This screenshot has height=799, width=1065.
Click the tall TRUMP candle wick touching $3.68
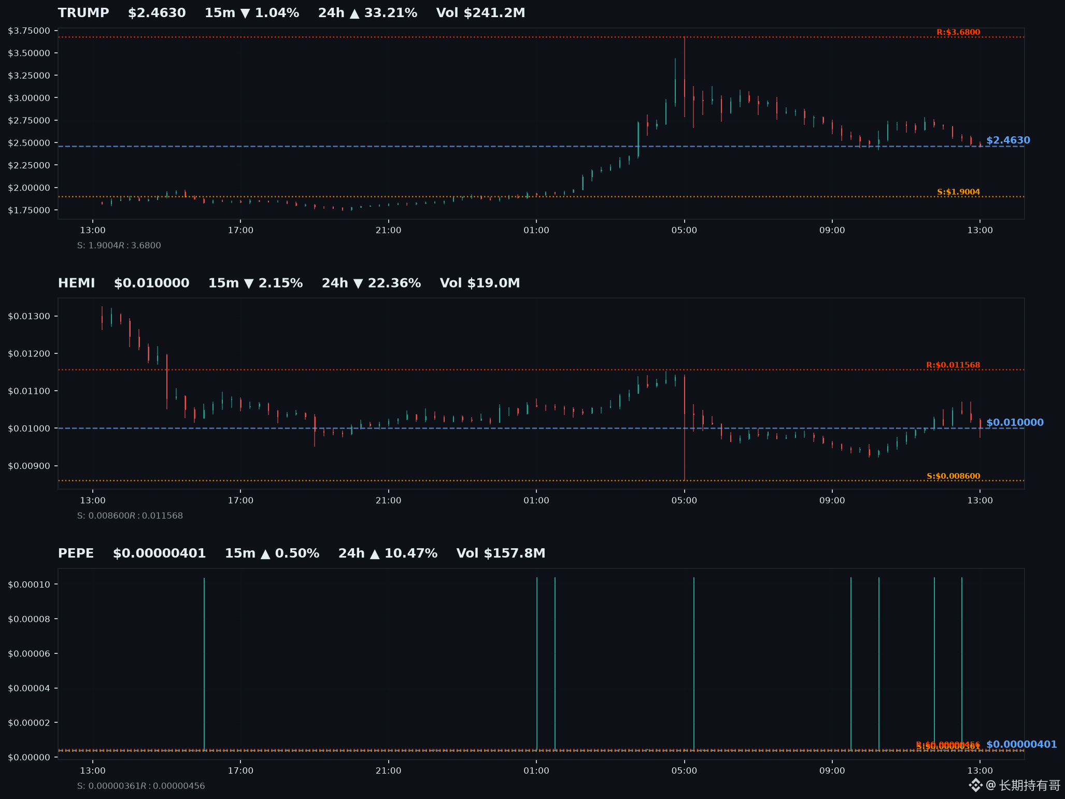point(684,77)
